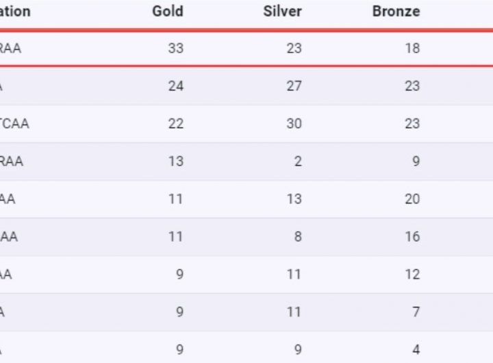493x363 pixels.
Task: Click the silver value 30
Action: pos(294,123)
